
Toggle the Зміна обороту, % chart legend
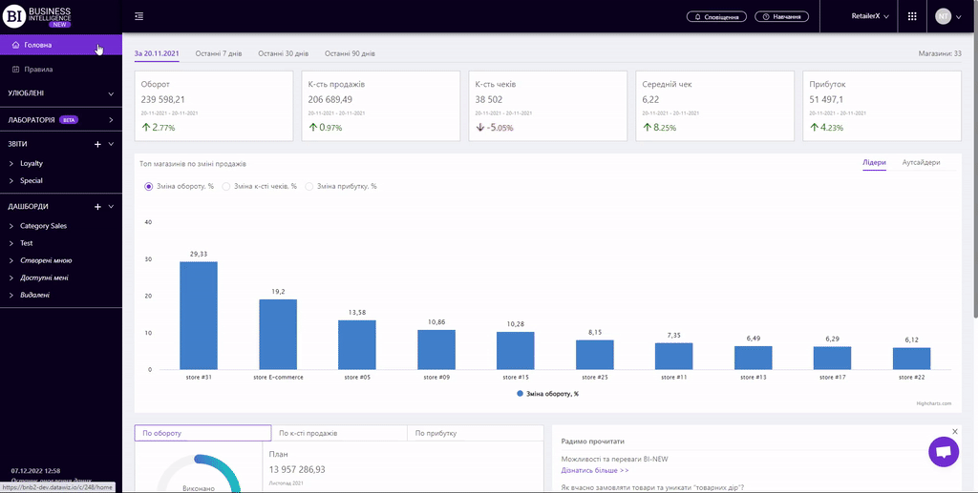(x=547, y=393)
